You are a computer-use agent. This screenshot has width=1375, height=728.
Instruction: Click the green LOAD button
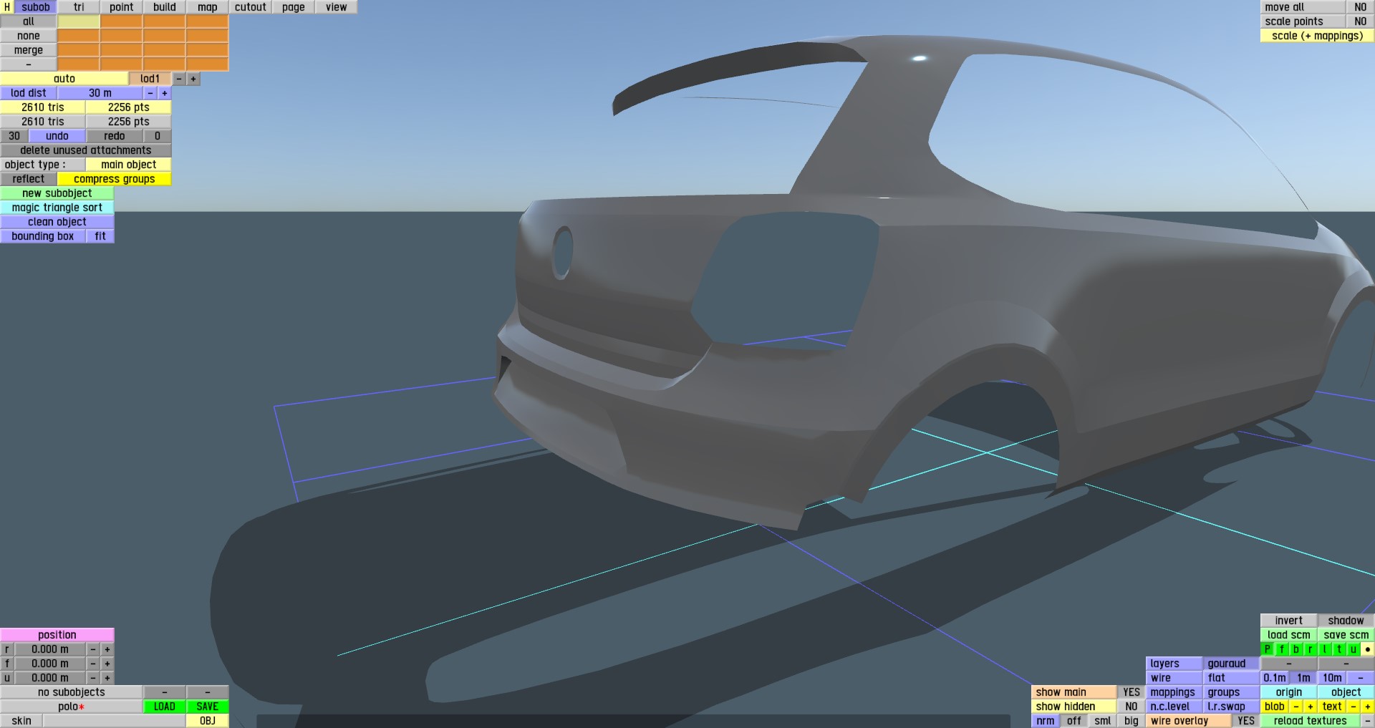pos(165,707)
